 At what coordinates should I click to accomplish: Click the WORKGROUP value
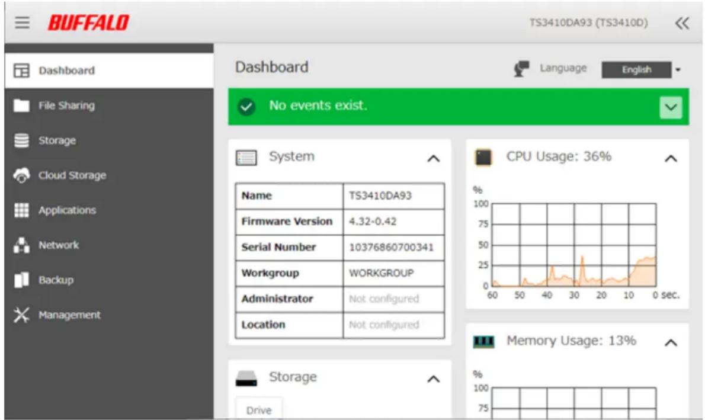[382, 273]
